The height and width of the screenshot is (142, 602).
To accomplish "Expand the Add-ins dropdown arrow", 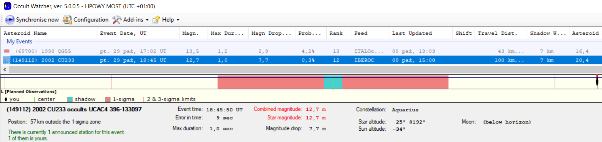I will 147,20.
